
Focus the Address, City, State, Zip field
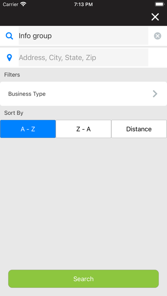(x=83, y=57)
